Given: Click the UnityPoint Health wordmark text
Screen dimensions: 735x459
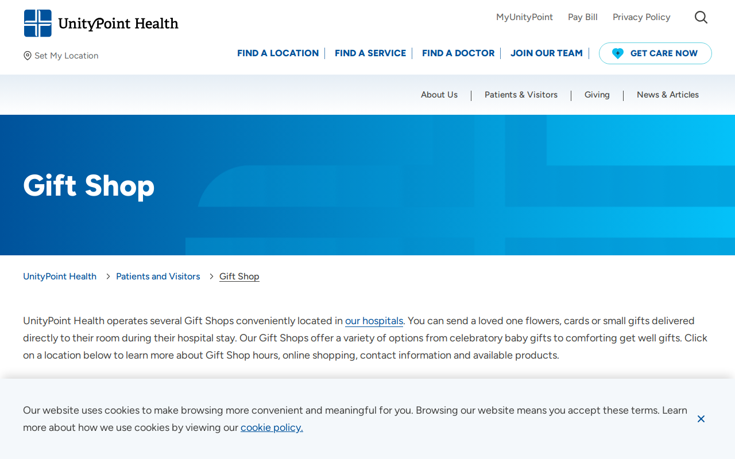Looking at the screenshot, I should [118, 24].
